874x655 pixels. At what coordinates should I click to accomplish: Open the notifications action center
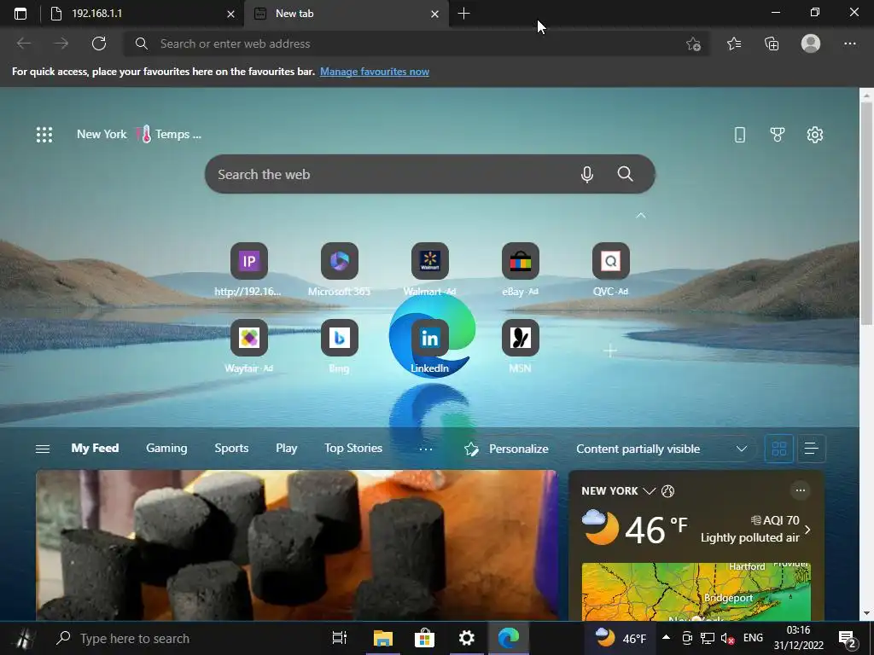[x=848, y=639]
